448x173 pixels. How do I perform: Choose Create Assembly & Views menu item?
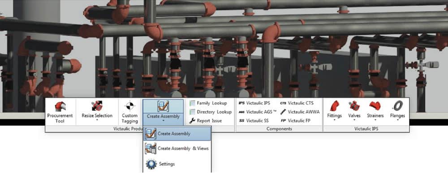pyautogui.click(x=177, y=148)
